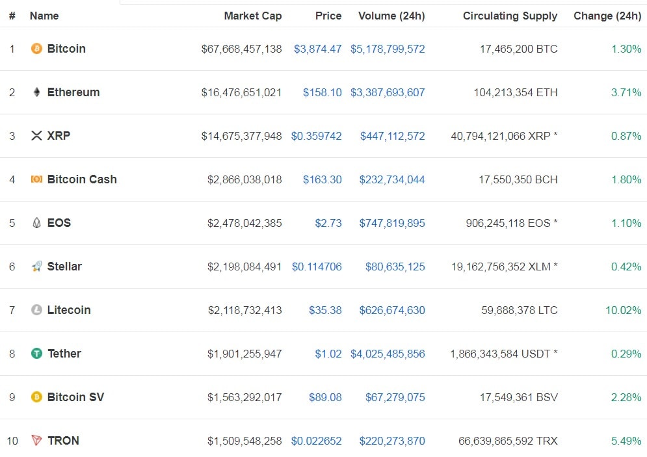Click the XRP logo icon

(x=36, y=136)
